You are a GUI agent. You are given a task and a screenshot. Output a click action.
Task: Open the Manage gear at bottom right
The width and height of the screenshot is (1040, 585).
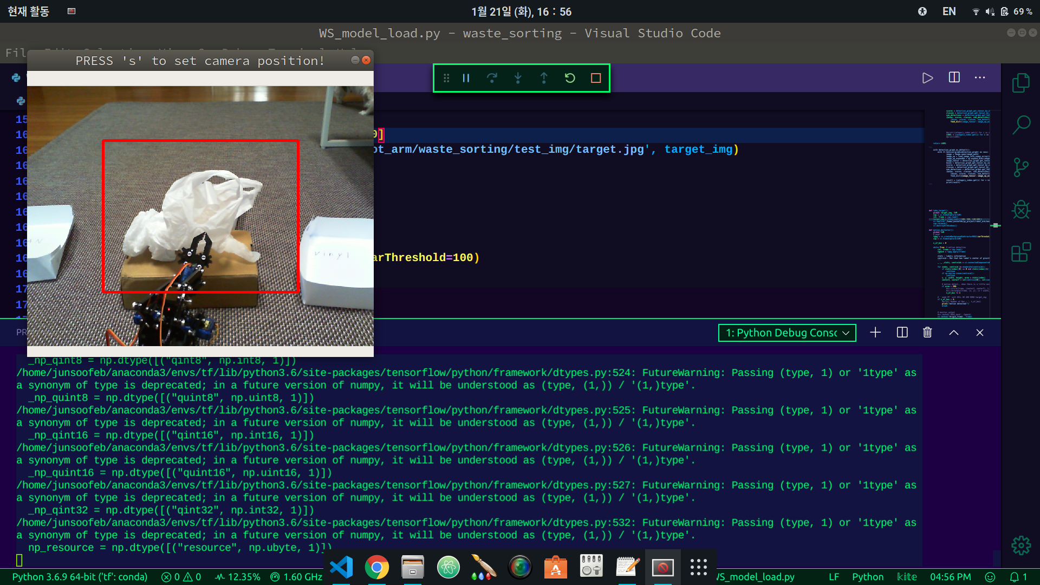click(x=1021, y=545)
